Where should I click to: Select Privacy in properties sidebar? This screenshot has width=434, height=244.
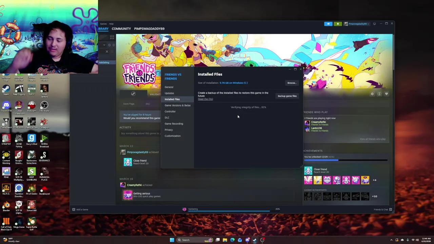coord(169,130)
